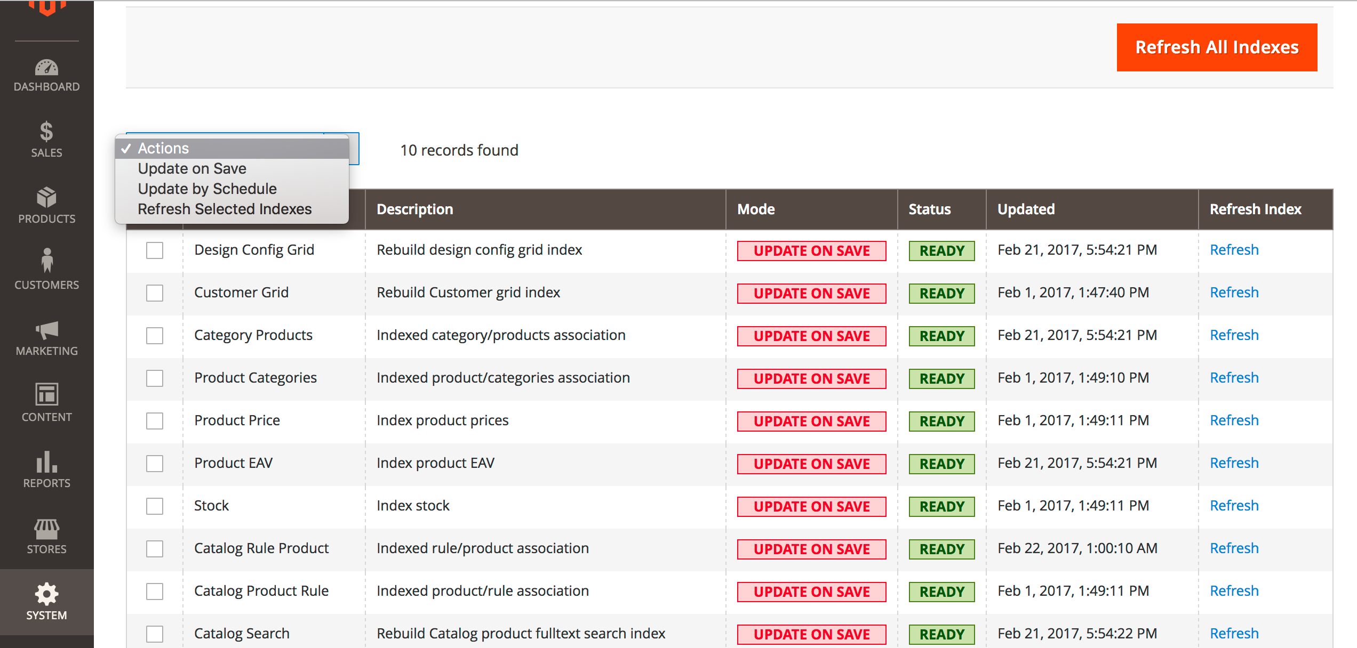
Task: Click Refresh link for Stock index
Action: [x=1234, y=506]
